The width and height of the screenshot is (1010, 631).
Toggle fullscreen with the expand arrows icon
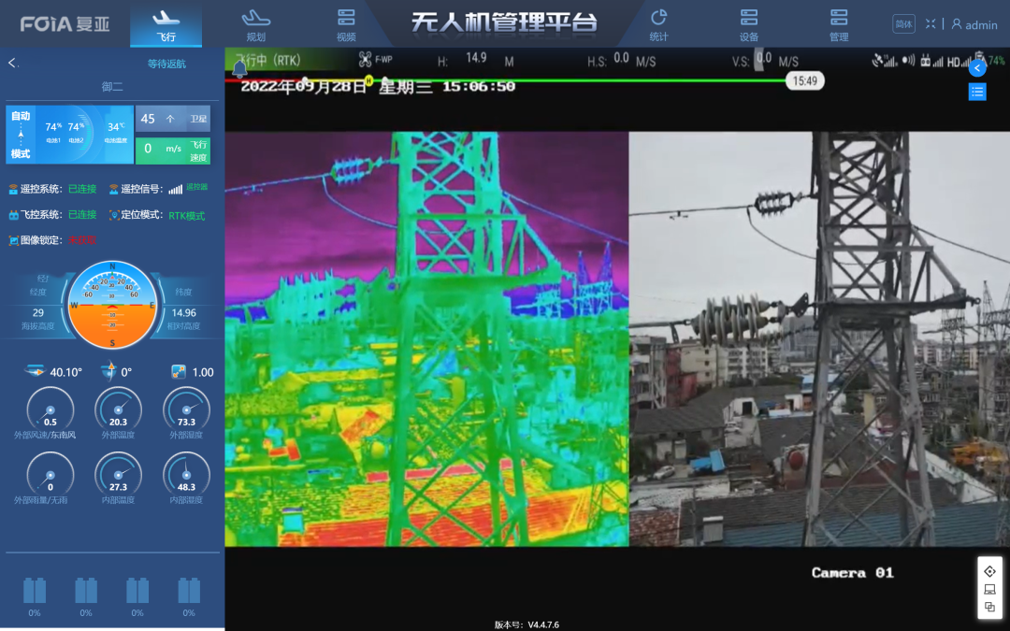[x=931, y=24]
